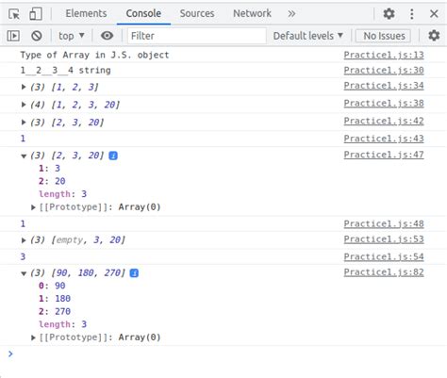Viewport: 447px width, 378px height.
Task: Select the '1__2__3__4 string' log line
Action: click(x=65, y=71)
